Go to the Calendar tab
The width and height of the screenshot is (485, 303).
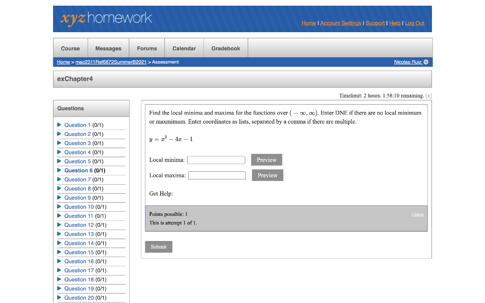click(184, 48)
